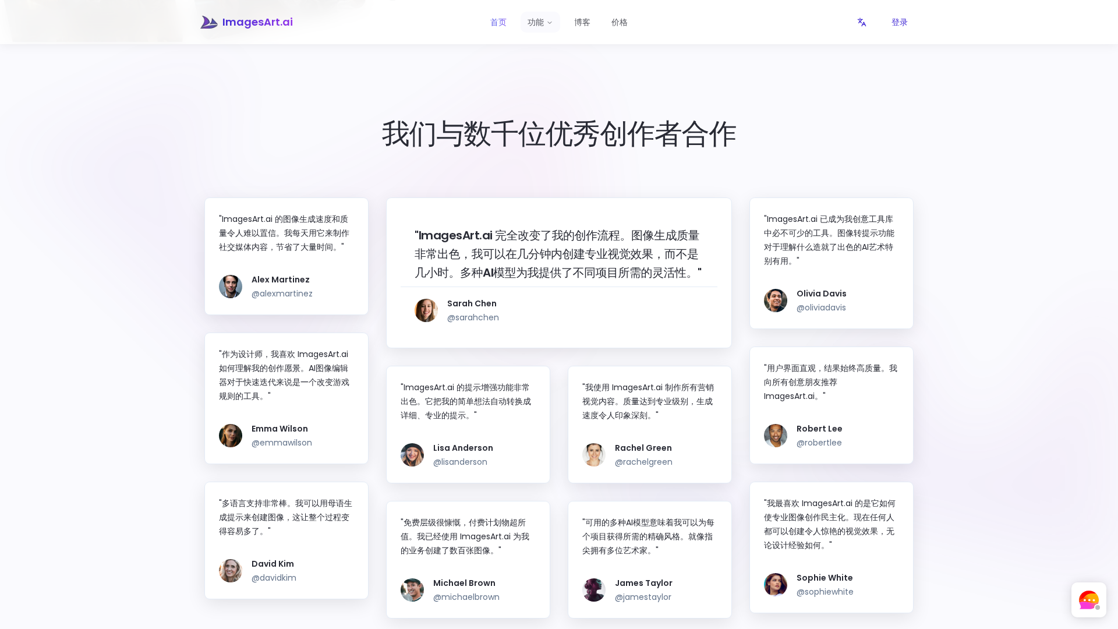The width and height of the screenshot is (1118, 629).
Task: Click the 登录 login link
Action: click(899, 22)
